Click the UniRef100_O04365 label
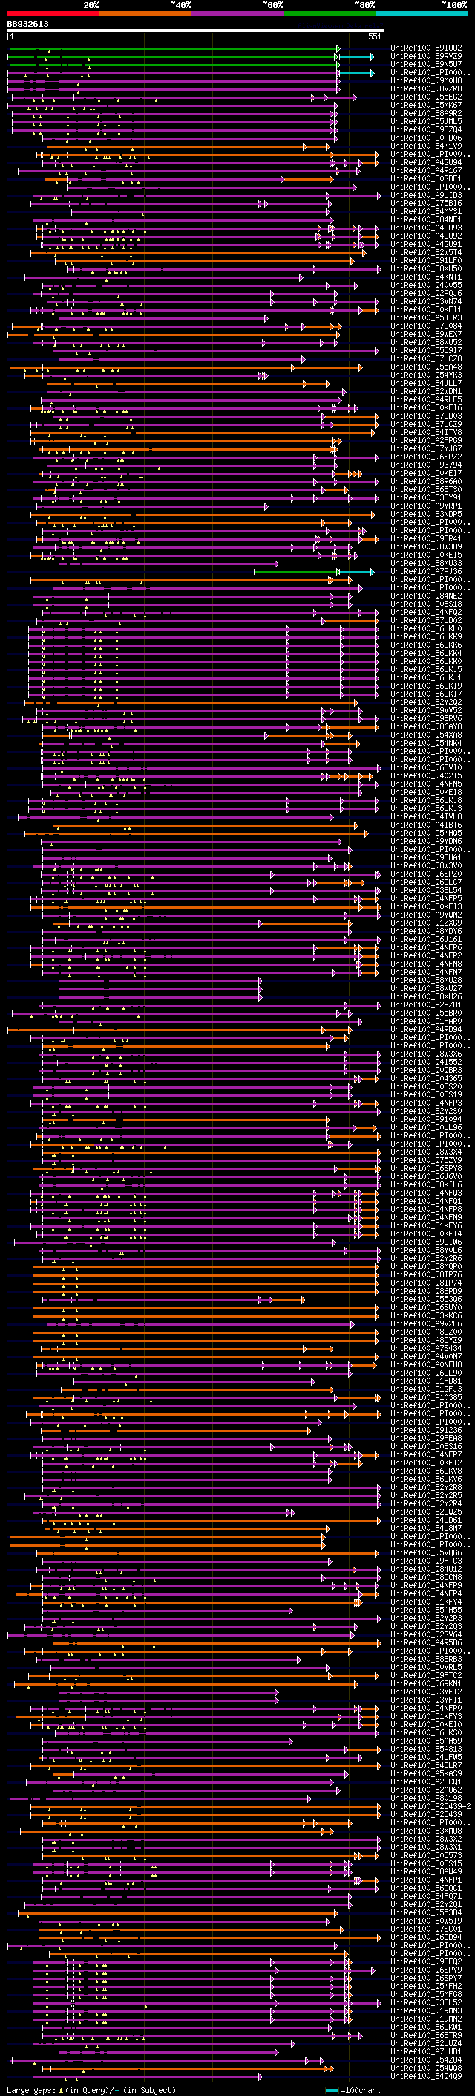Image resolution: width=475 pixels, height=2096 pixels. pyautogui.click(x=426, y=1078)
